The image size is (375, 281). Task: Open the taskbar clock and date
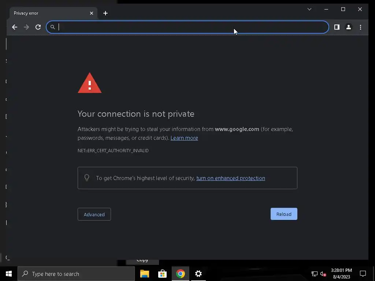click(x=341, y=274)
